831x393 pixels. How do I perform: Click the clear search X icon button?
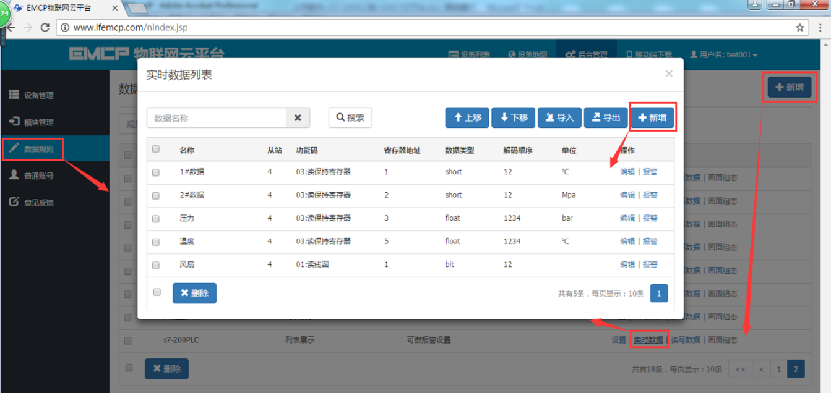point(298,117)
